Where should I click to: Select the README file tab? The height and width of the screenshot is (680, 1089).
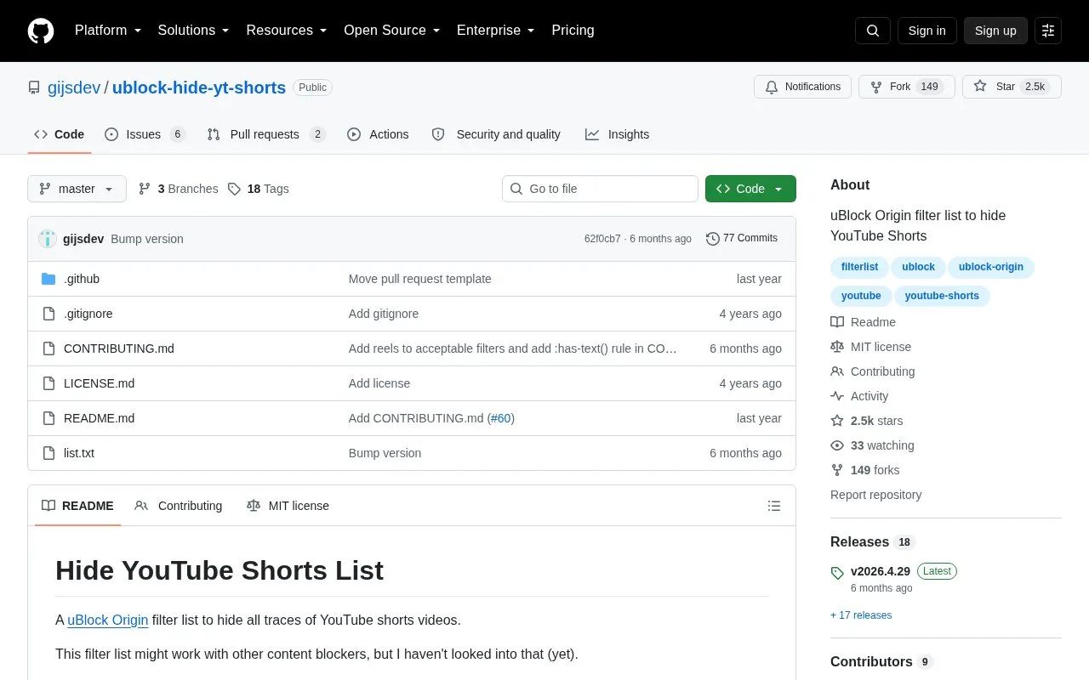(x=77, y=506)
